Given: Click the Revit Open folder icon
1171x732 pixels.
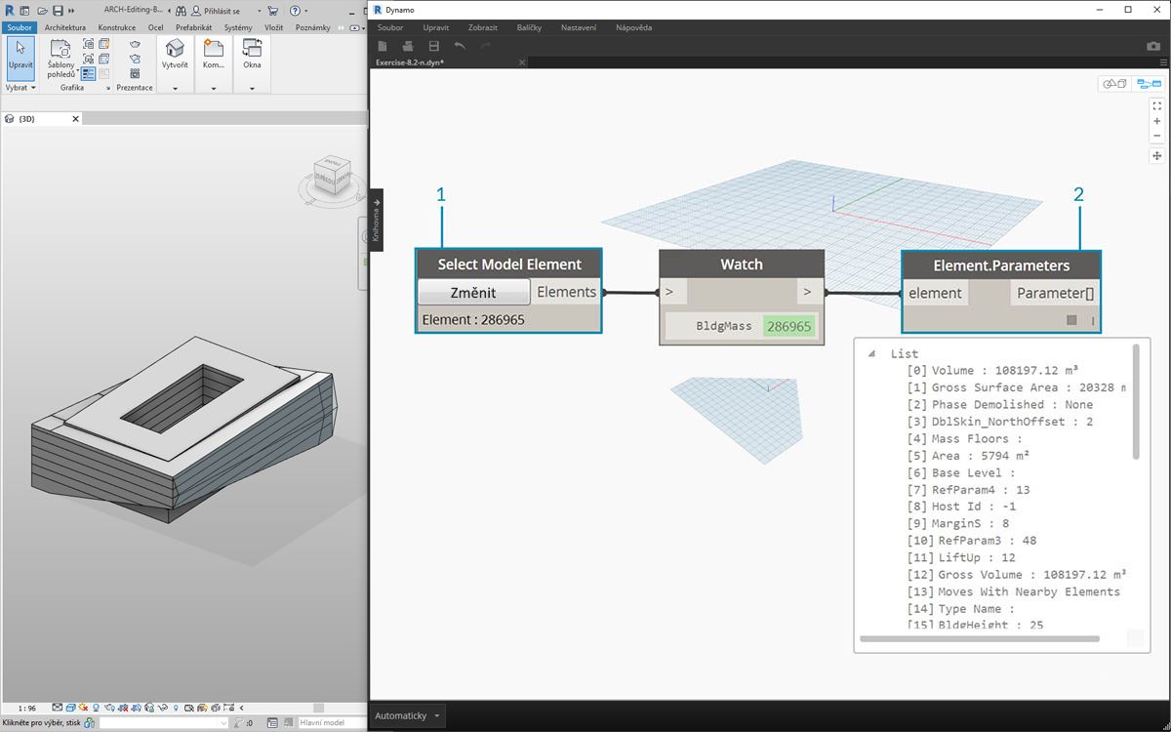Looking at the screenshot, I should [40, 10].
